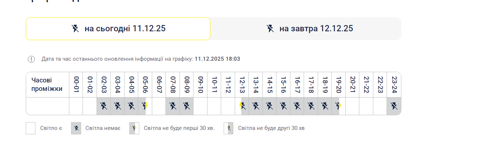The height and width of the screenshot is (159, 485).
Task: Click the 18-19 time slot header
Action: (x=325, y=85)
